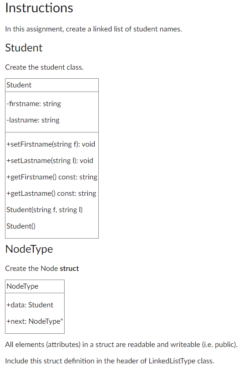This screenshot has width=238, height=367.
Task: Select the -firstname: string attribute
Action: (34, 104)
